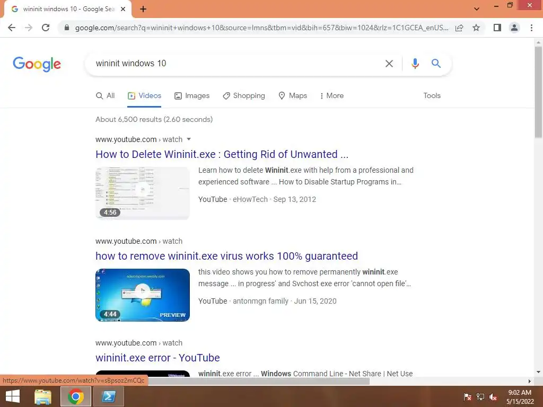This screenshot has height=407, width=543.
Task: Start voice search with microphone icon
Action: click(x=415, y=64)
